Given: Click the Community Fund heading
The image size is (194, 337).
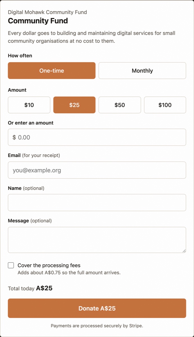Looking at the screenshot, I should tap(38, 21).
